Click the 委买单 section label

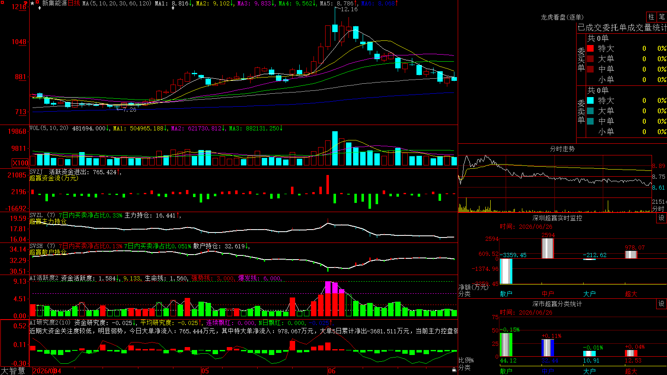coord(581,59)
